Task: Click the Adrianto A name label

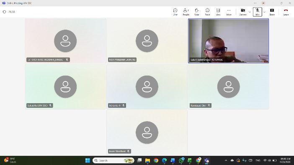Action: [x=117, y=106]
